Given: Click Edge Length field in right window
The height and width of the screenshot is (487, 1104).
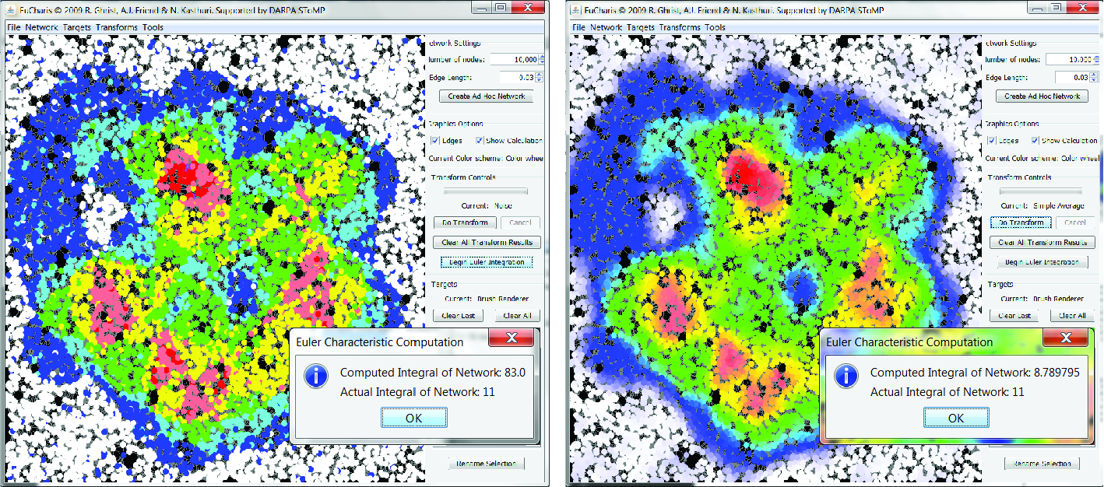Looking at the screenshot, I should coord(1073,77).
